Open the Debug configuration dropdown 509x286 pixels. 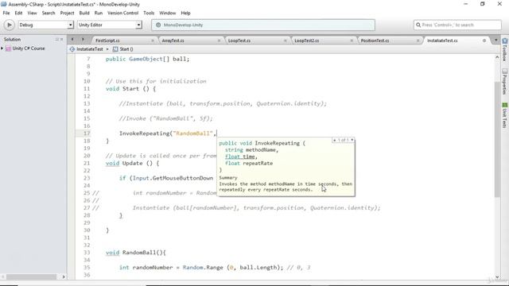[x=46, y=25]
